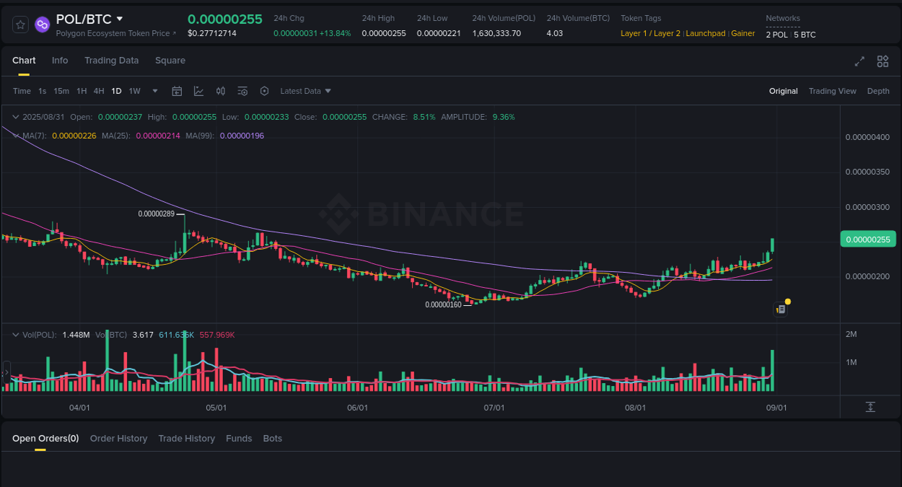Switch to Depth chart mode
The image size is (902, 487).
[x=878, y=91]
